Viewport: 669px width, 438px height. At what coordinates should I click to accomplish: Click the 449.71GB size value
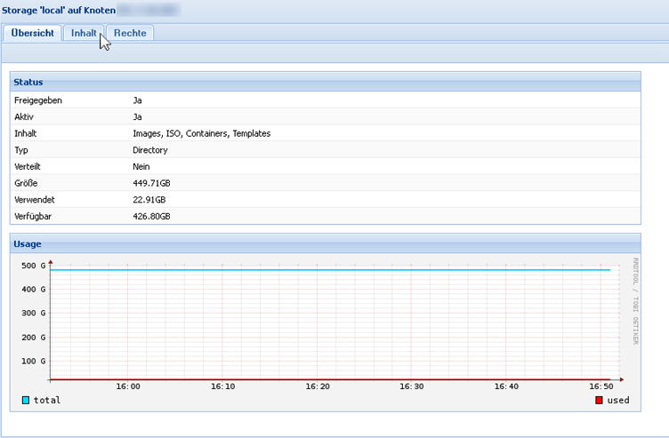pos(151,183)
